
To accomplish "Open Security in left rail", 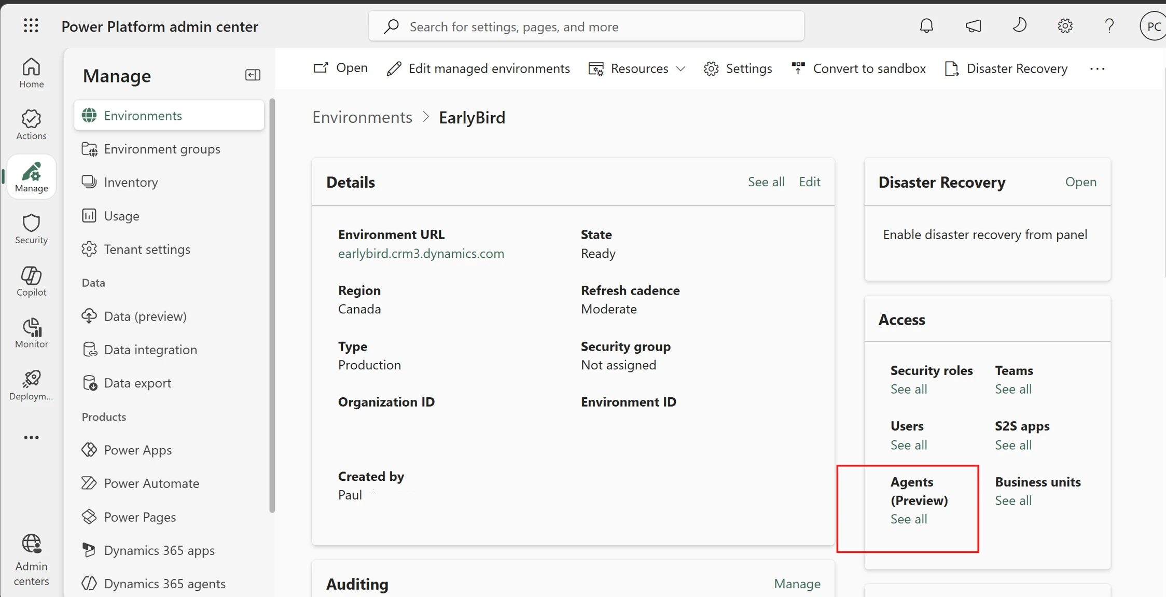I will pyautogui.click(x=31, y=229).
